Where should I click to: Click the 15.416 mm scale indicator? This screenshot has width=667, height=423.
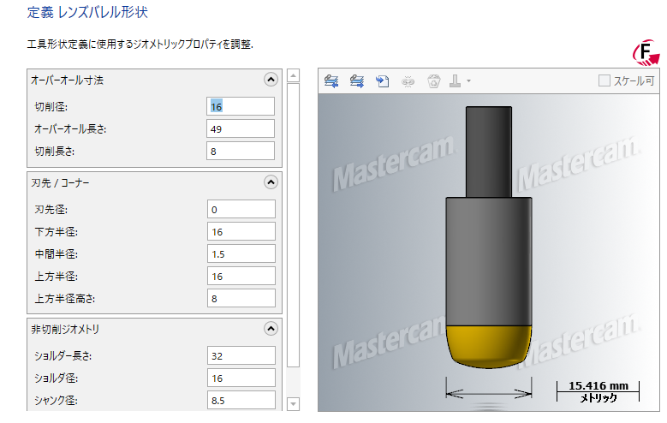tap(599, 391)
